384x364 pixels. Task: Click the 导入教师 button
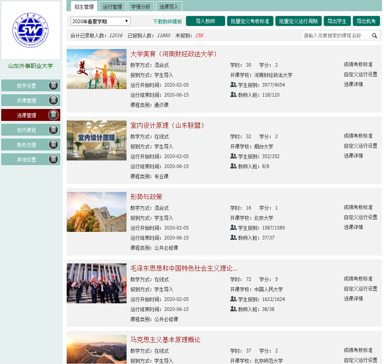[x=206, y=21]
